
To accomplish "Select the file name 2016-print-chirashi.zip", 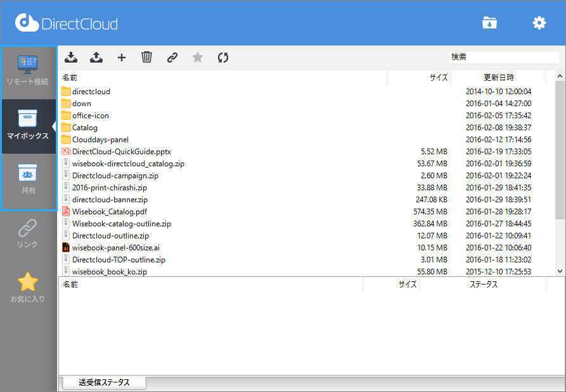I will (x=110, y=188).
